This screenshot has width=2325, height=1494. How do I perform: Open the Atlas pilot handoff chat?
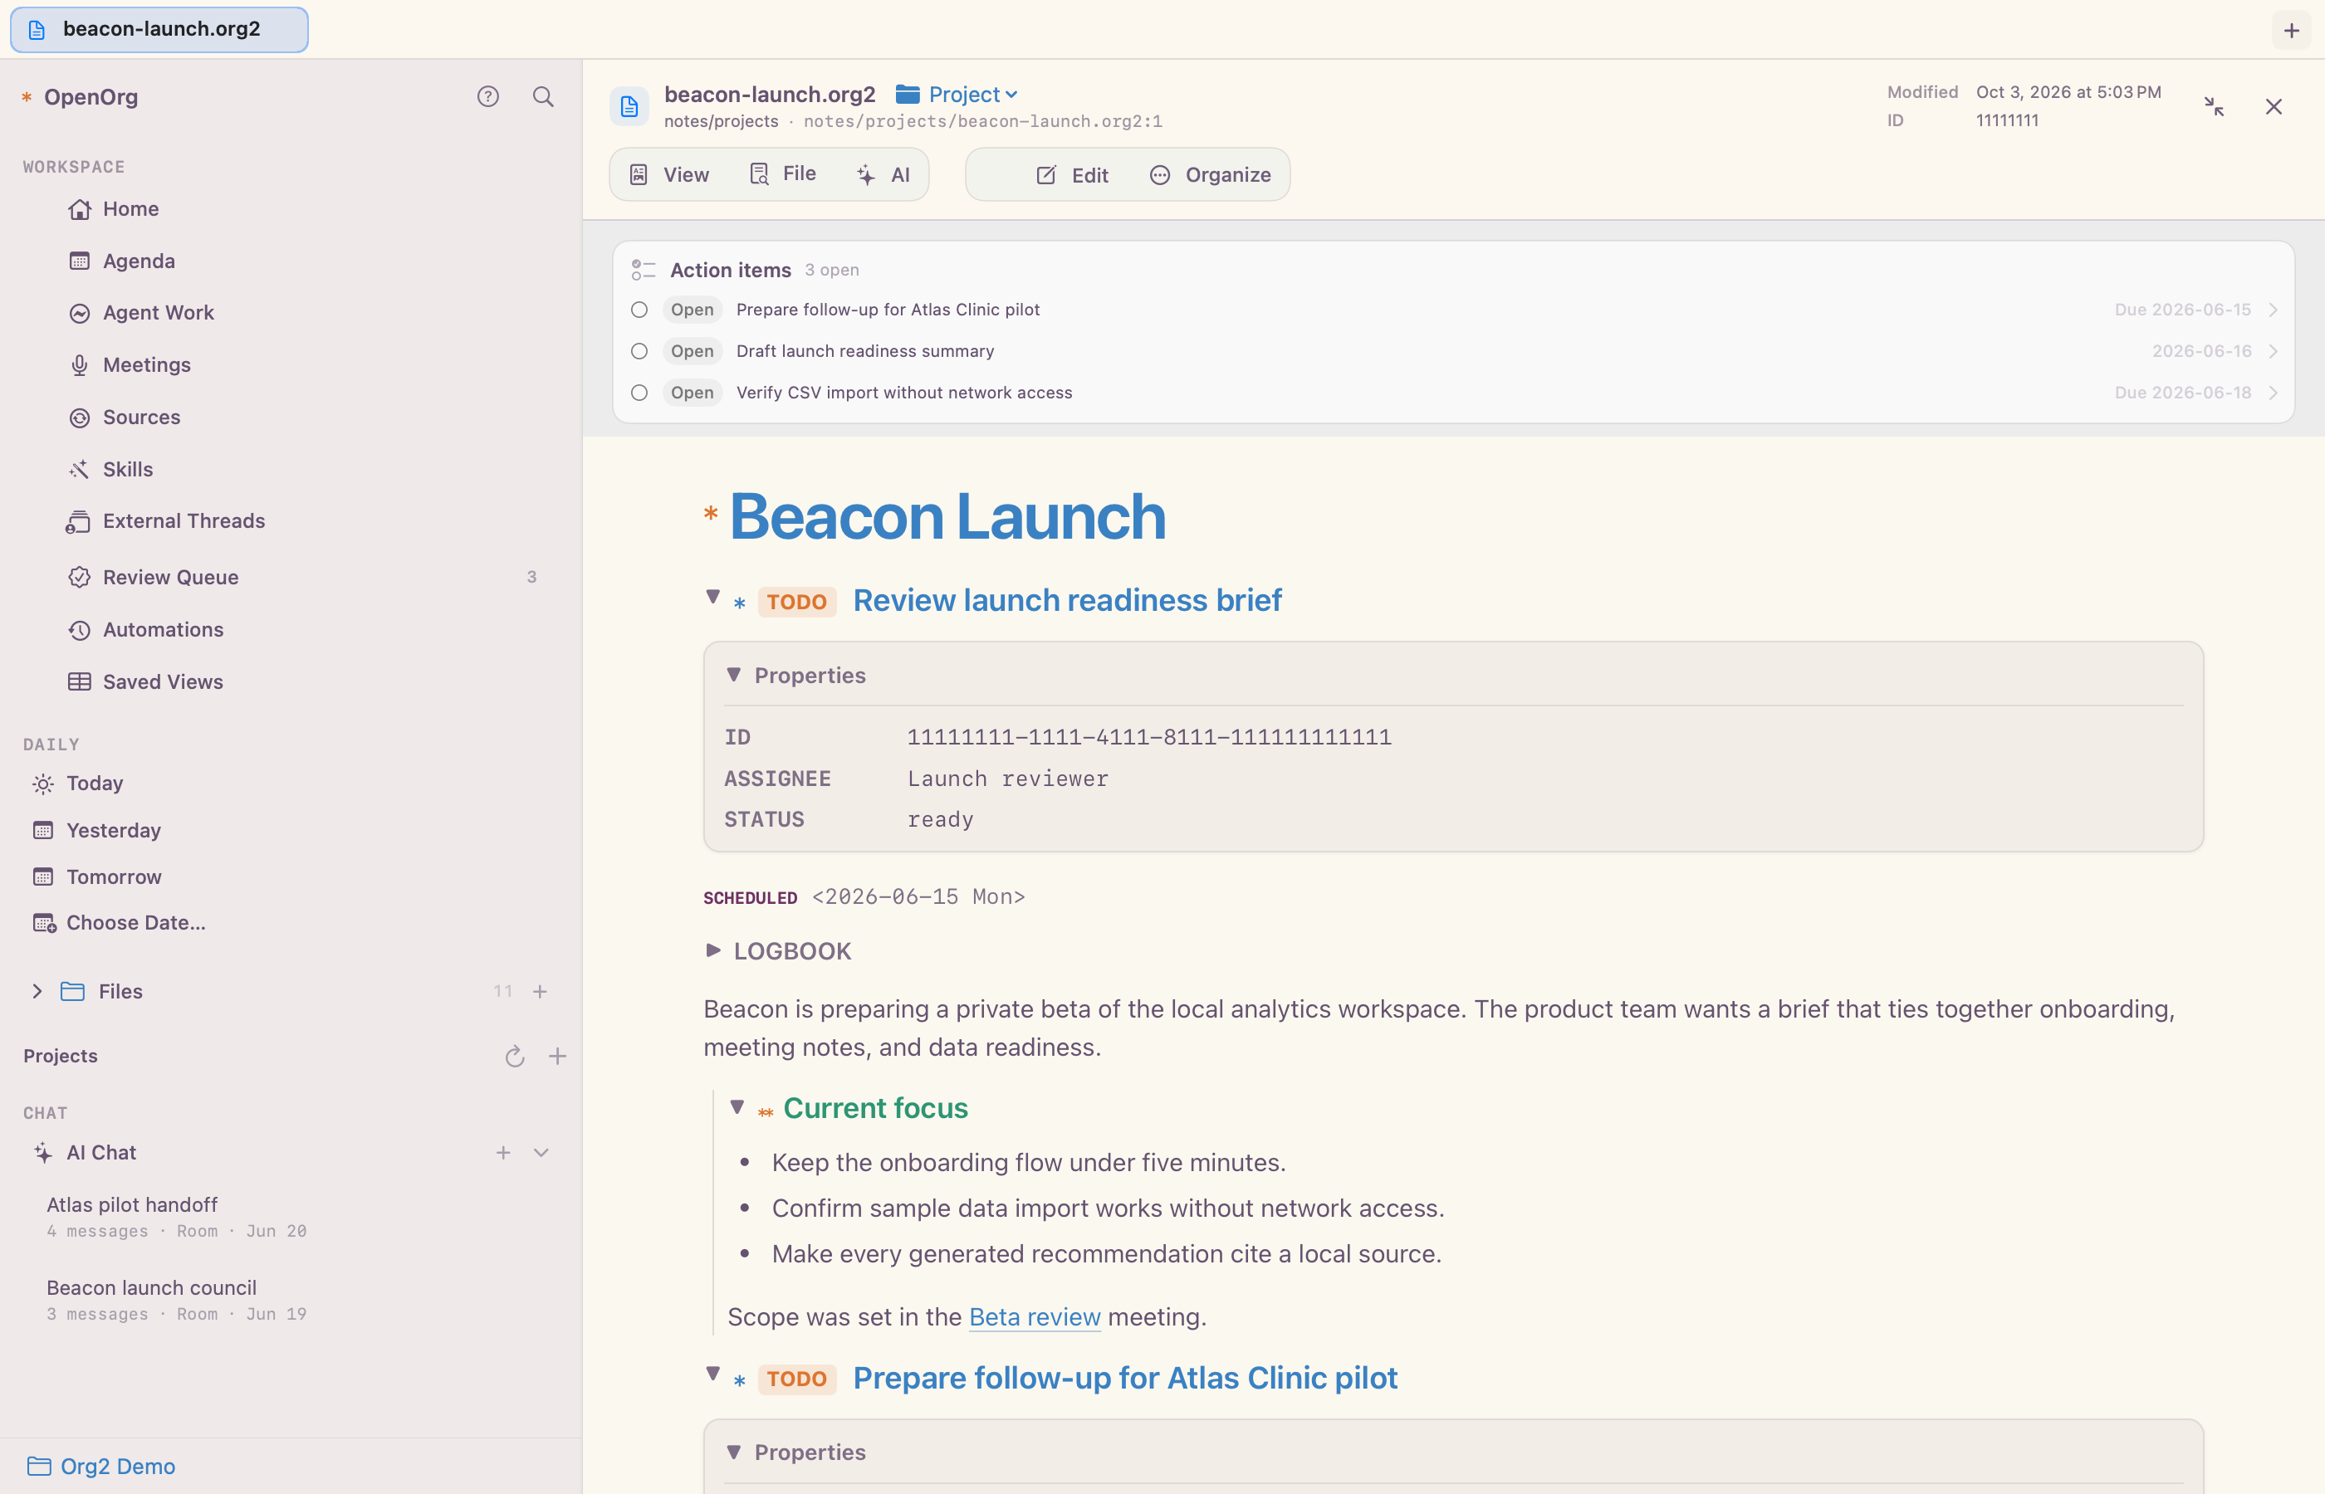[x=177, y=1217]
